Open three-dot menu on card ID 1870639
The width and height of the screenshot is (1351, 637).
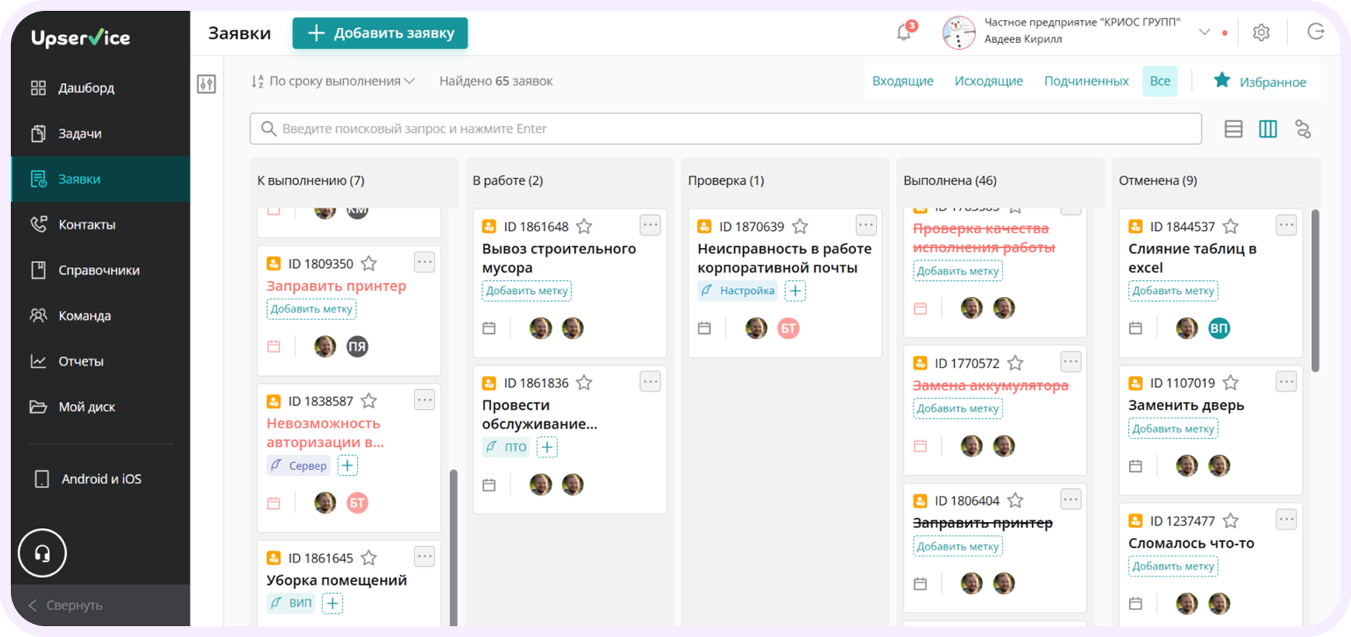pyautogui.click(x=866, y=225)
